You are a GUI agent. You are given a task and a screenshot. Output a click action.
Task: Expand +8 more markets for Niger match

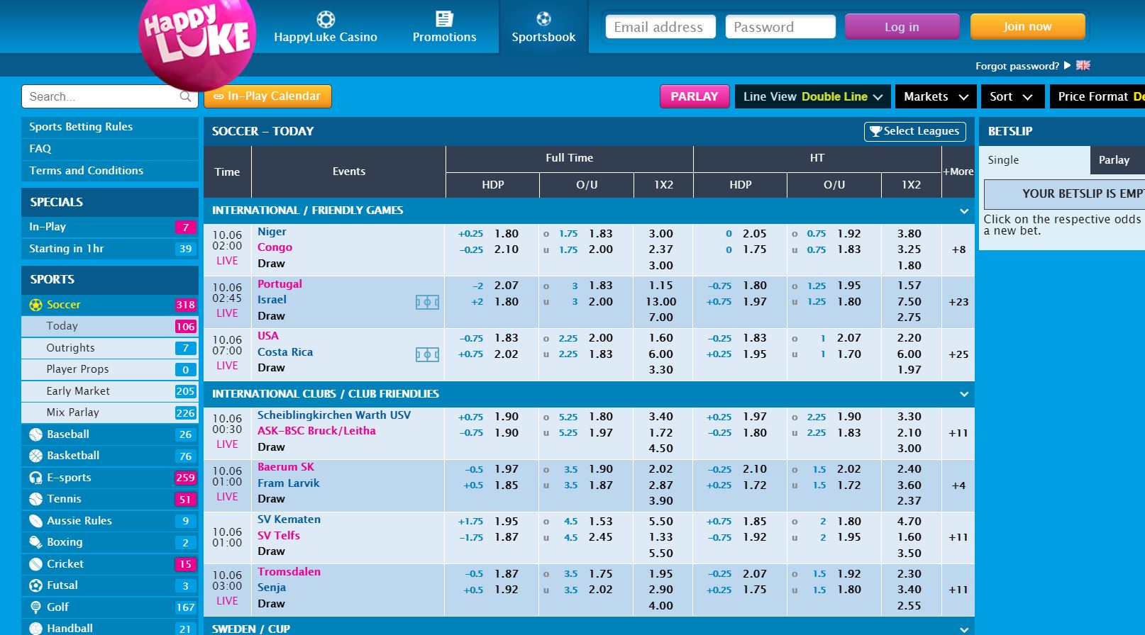(958, 249)
